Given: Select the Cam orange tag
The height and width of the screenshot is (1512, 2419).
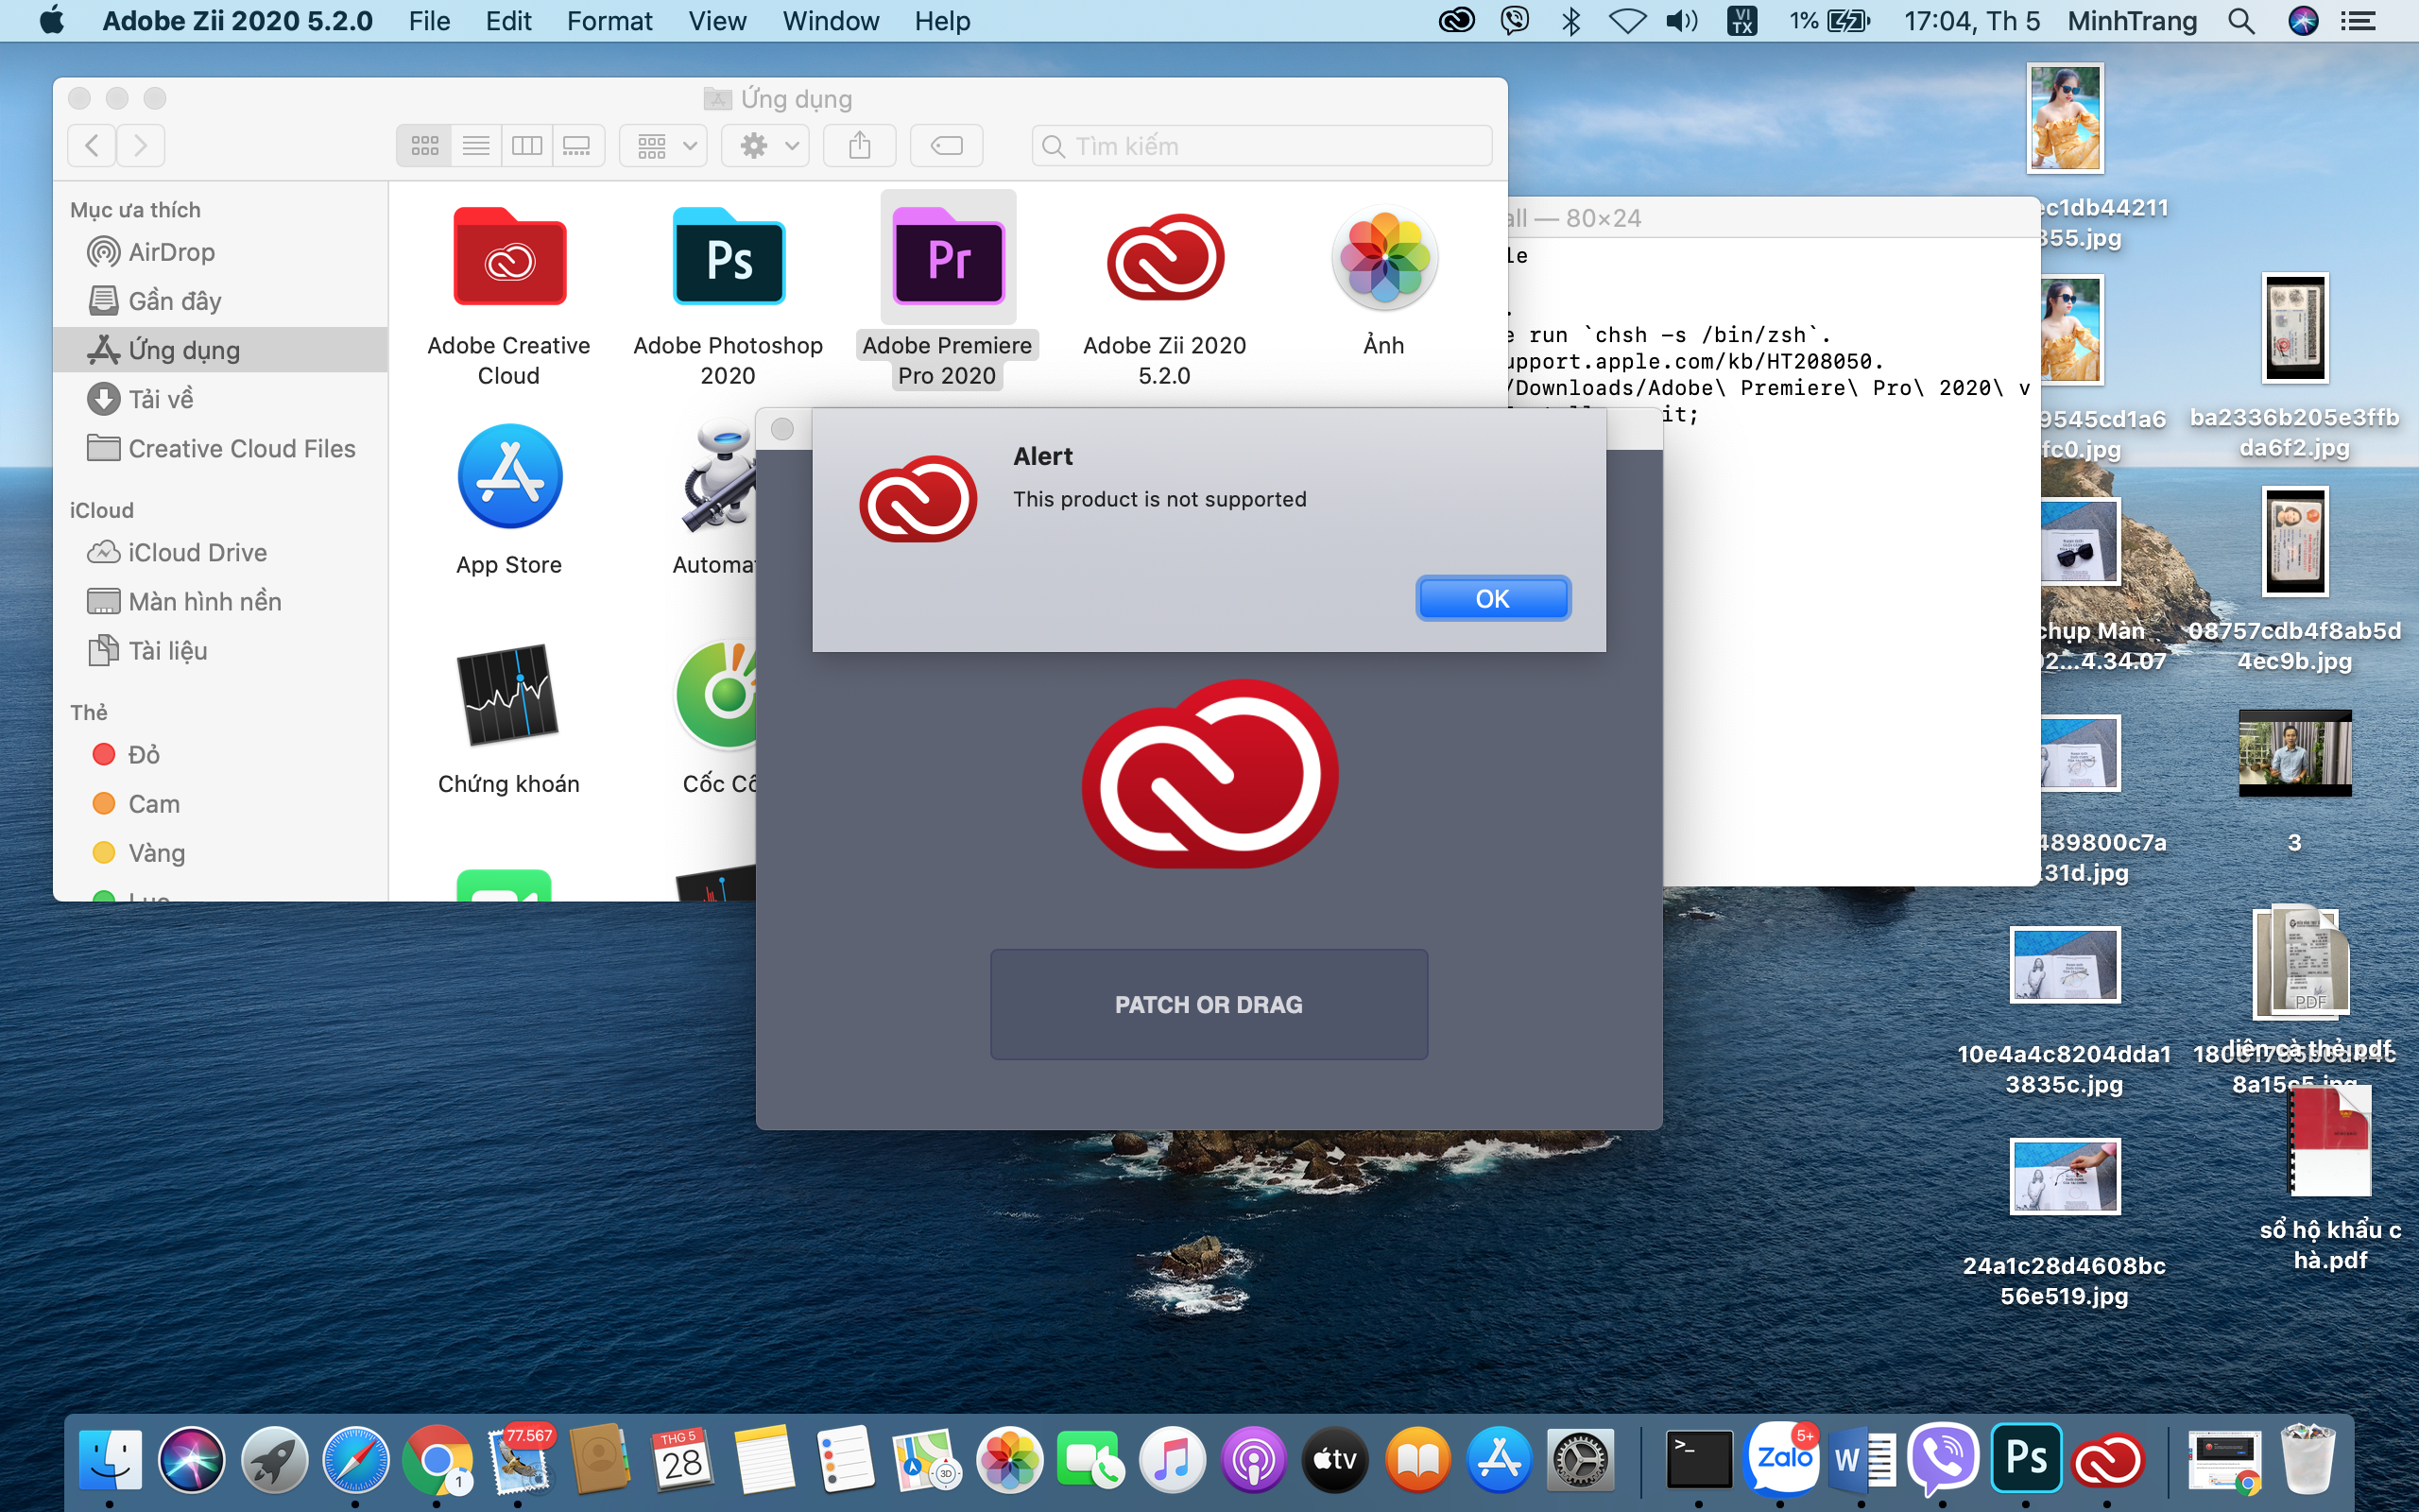Looking at the screenshot, I should [220, 803].
